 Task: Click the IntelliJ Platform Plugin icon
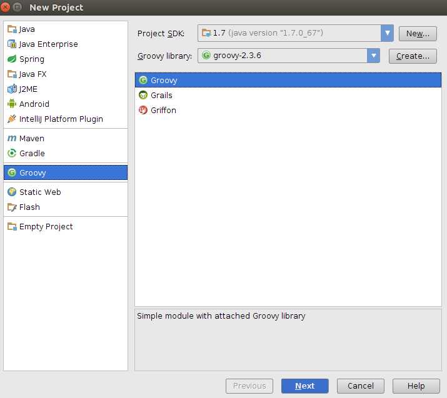coord(12,119)
